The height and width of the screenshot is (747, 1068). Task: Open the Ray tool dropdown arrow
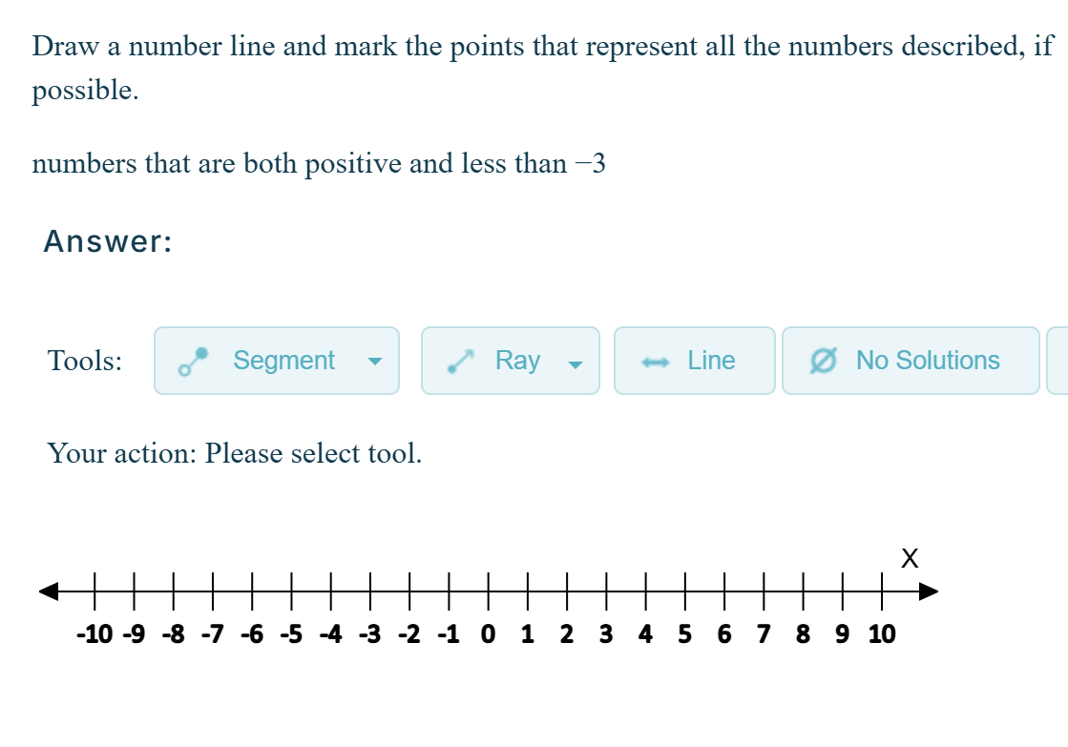575,364
